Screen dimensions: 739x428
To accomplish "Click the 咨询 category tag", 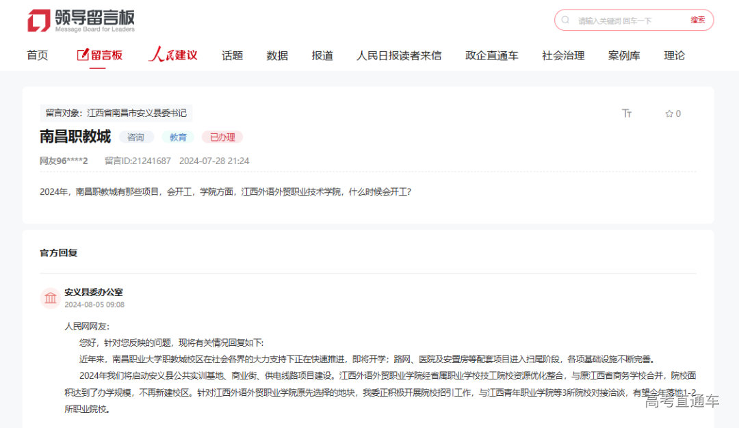I will click(x=135, y=137).
